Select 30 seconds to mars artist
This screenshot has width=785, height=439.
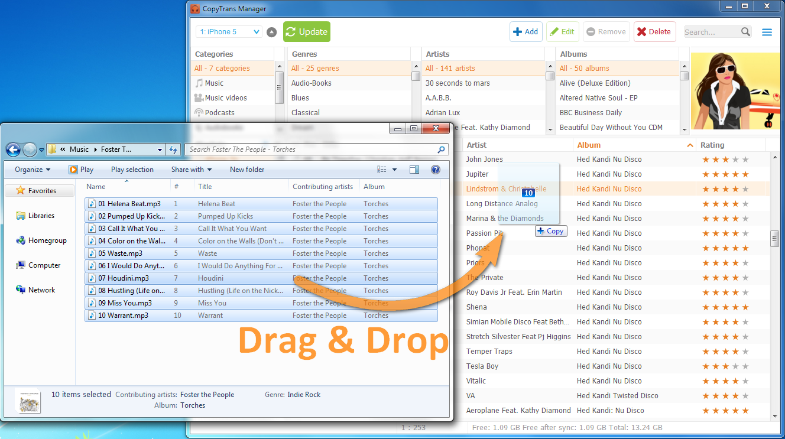coord(458,83)
